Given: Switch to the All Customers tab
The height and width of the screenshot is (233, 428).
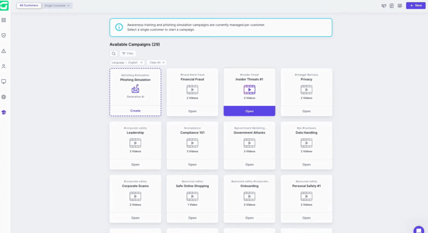Looking at the screenshot, I should pos(29,5).
